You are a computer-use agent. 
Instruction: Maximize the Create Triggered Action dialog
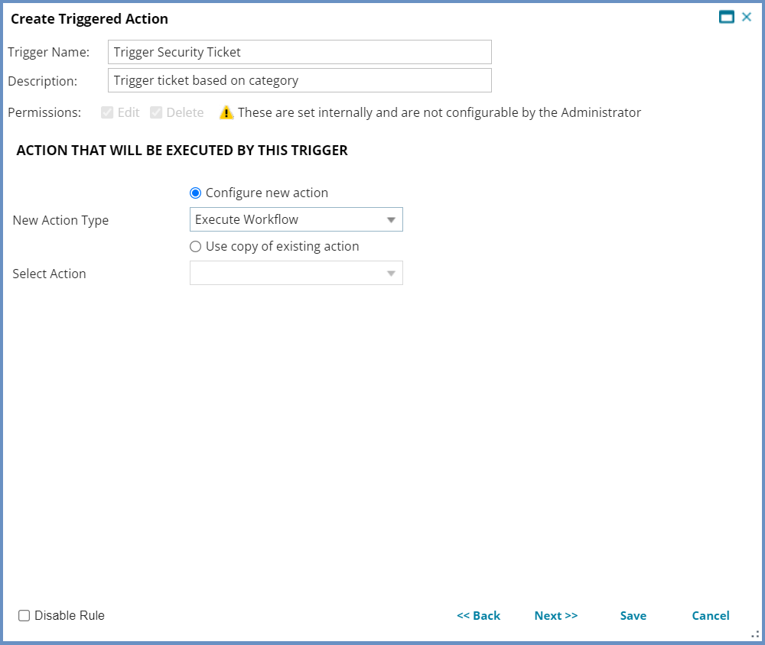click(x=727, y=17)
